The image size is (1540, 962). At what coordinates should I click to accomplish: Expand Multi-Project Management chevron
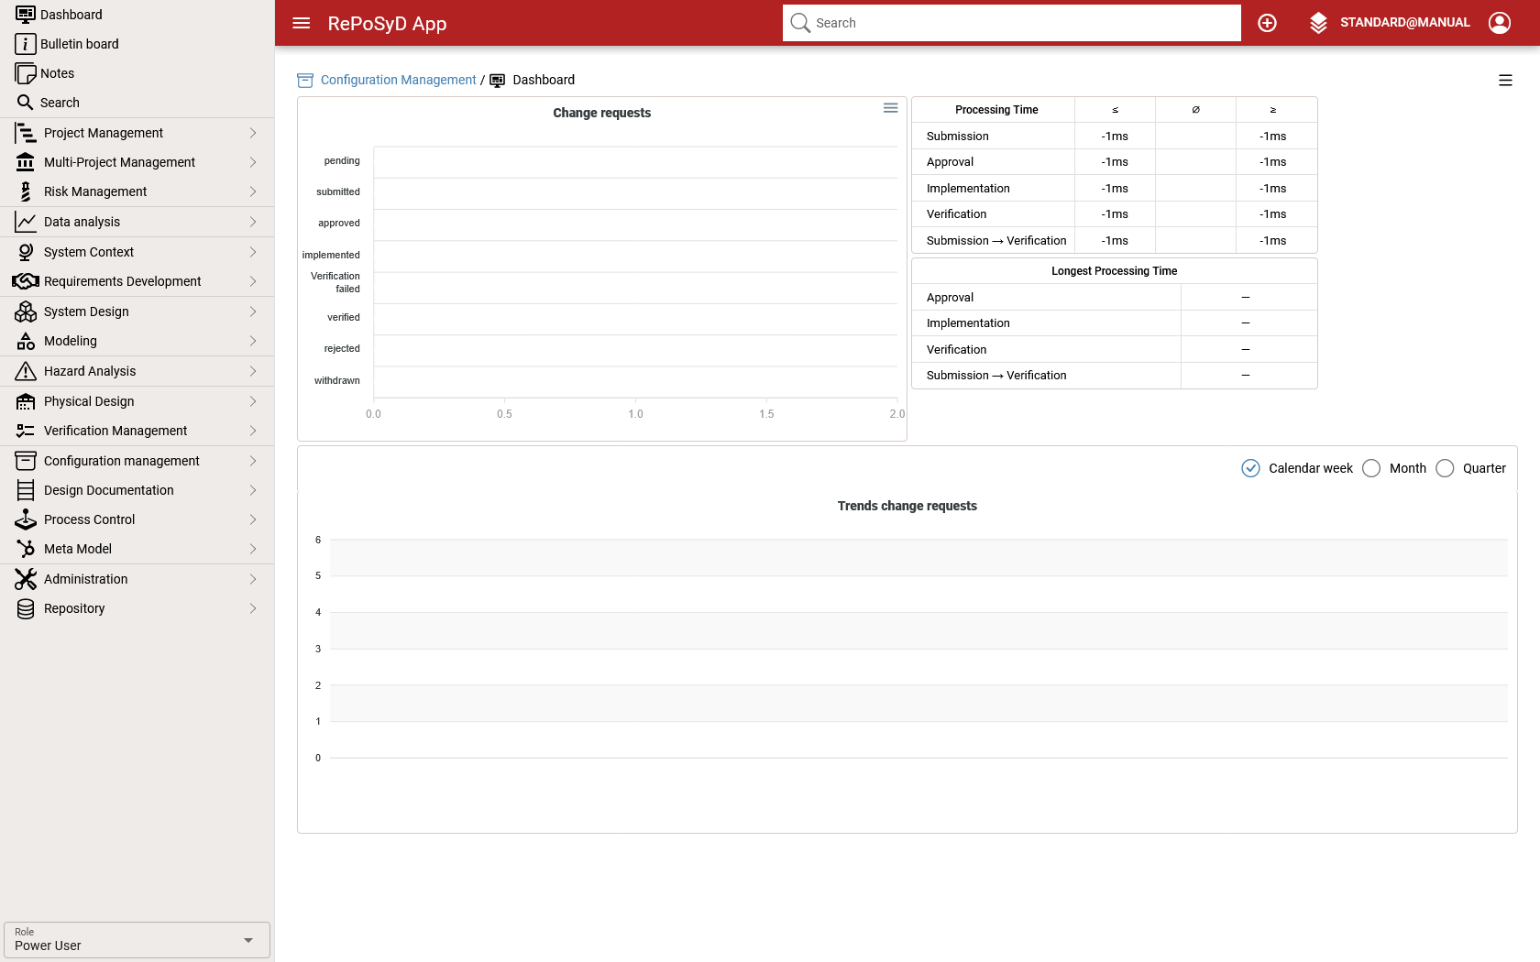point(253,162)
